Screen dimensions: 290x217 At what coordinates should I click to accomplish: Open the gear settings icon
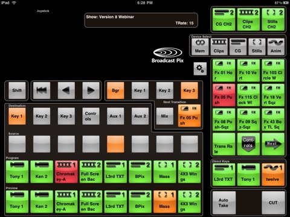(200, 69)
